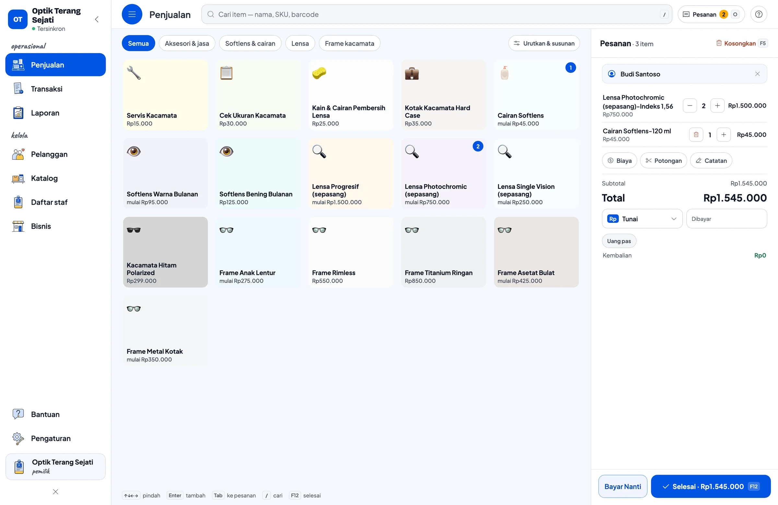Collapse the sidebar with the chevron arrow
The height and width of the screenshot is (505, 778).
click(97, 19)
